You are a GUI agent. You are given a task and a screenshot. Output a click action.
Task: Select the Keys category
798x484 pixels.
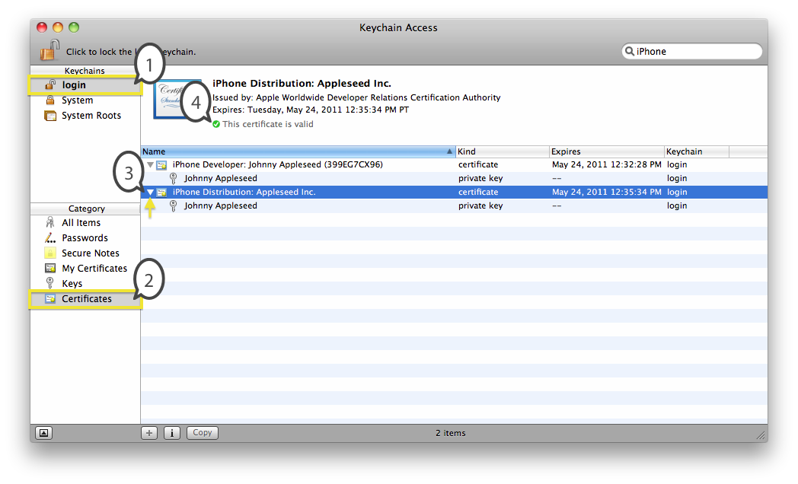(72, 284)
